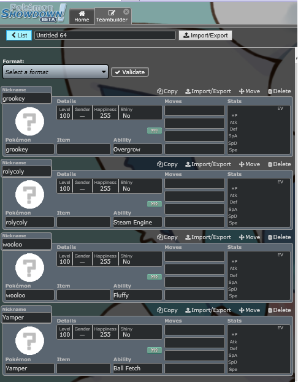Delete the Yamper set
Image resolution: width=298 pixels, height=382 pixels.
[279, 310]
